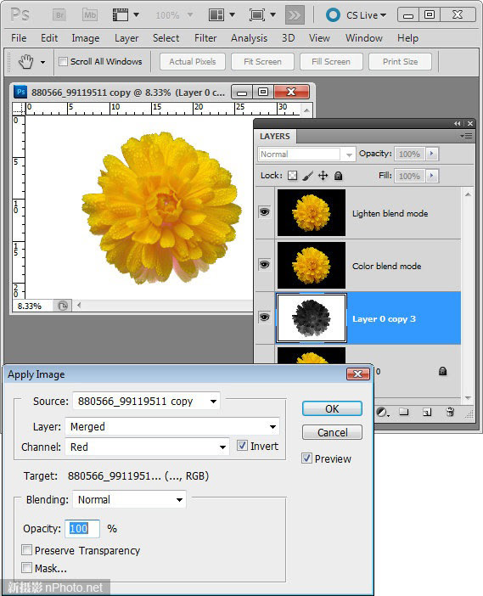Image resolution: width=483 pixels, height=596 pixels.
Task: Open the layer blend mode Normal dropdown
Action: (x=306, y=154)
